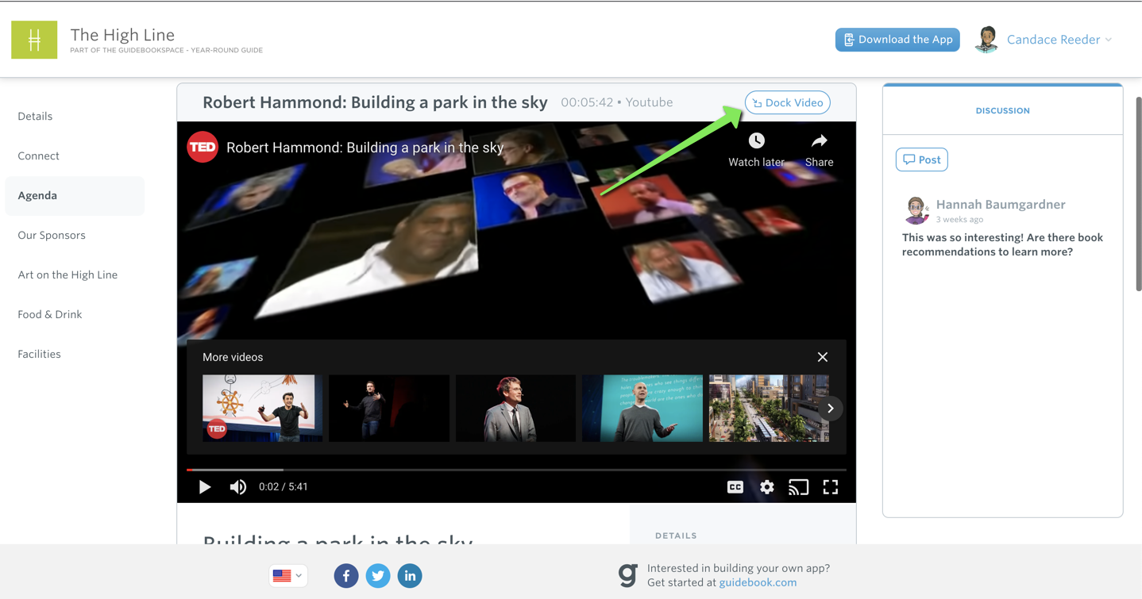Open Facilities in sidebar
Screen dimensions: 1142x599
click(39, 354)
